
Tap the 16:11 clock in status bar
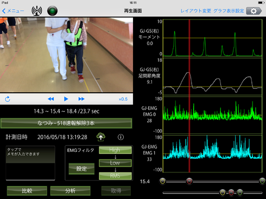(133, 3)
